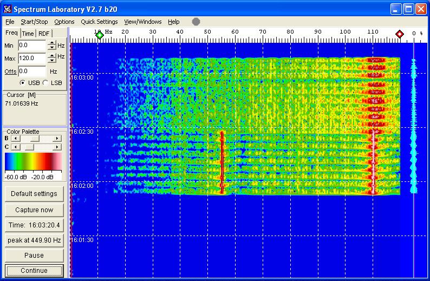Open the Quick Settings menu
The width and height of the screenshot is (430, 281).
coord(99,22)
